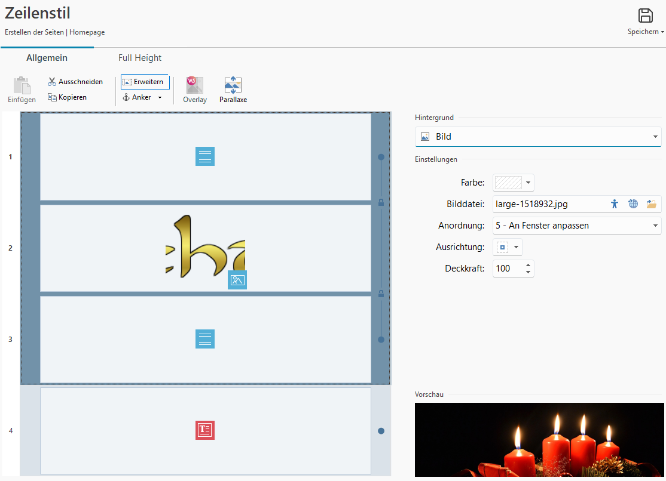Click the Save (Speichern) disk icon

click(645, 16)
